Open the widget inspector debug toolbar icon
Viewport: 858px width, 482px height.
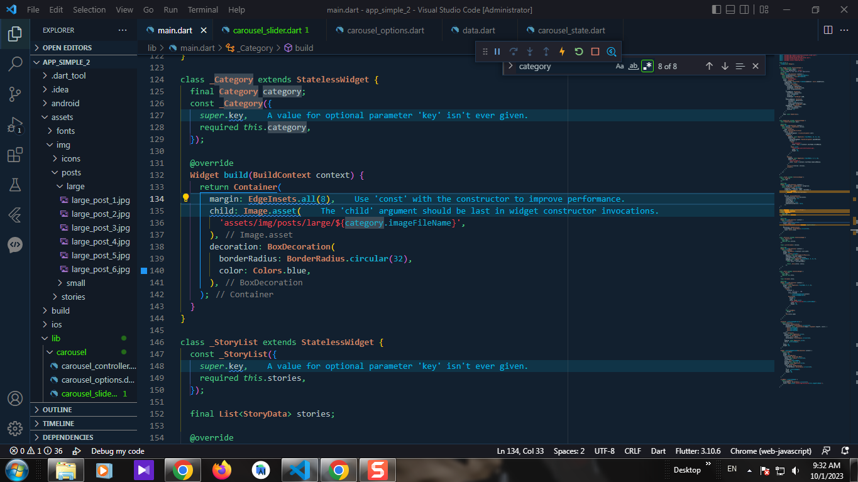click(612, 52)
